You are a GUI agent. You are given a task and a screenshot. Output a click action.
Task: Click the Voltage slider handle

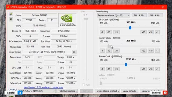coord(101,83)
